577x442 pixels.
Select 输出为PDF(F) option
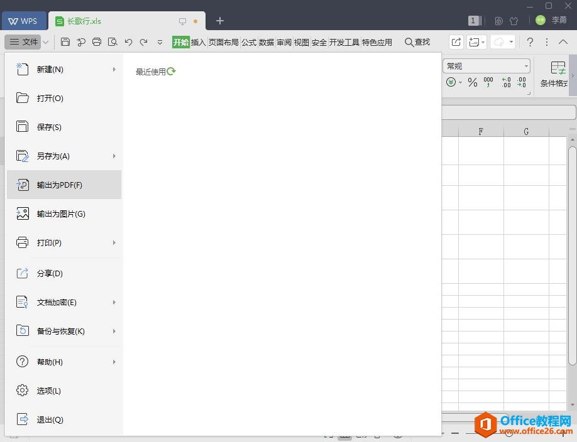(x=64, y=185)
